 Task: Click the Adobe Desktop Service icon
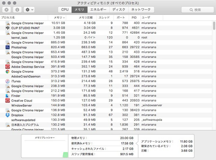tap(7, 67)
